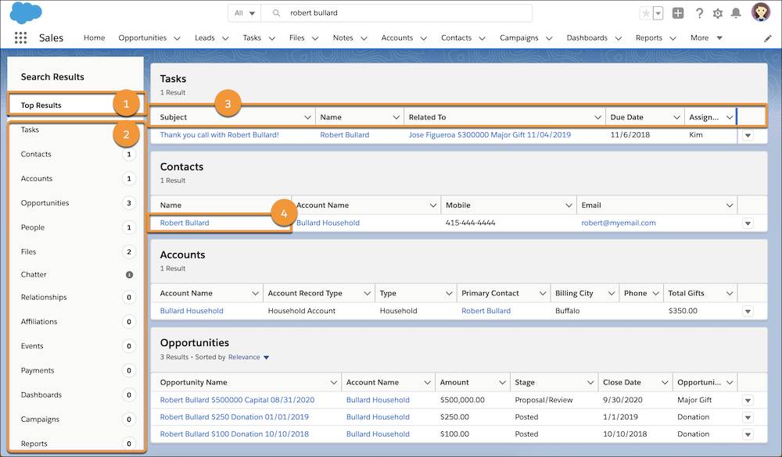This screenshot has width=782, height=457.
Task: Expand the Campaigns tab chevron
Action: tap(549, 38)
